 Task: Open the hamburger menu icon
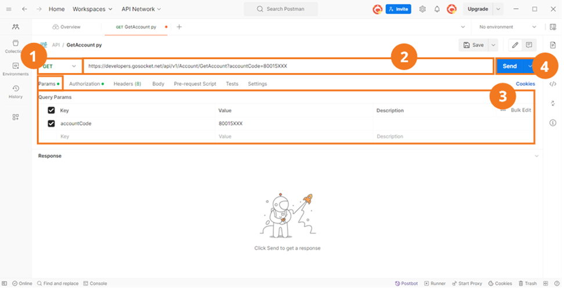point(9,9)
